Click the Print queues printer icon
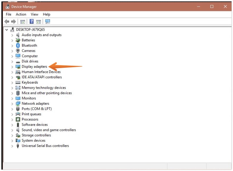233x171 pixels. click(x=18, y=114)
